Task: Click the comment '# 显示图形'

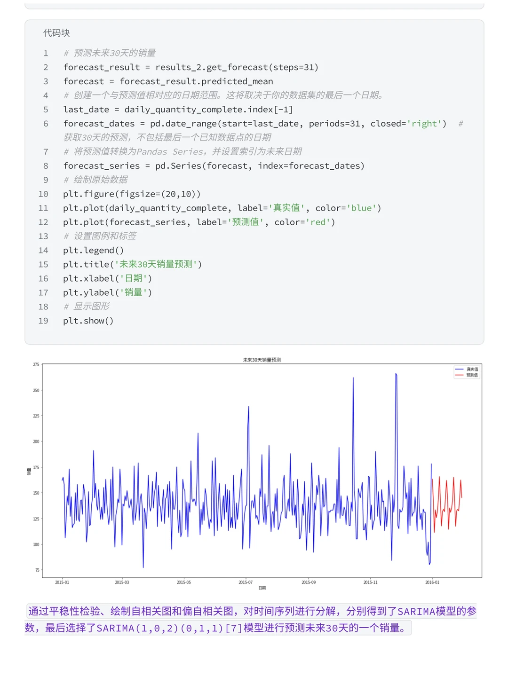Action: [x=87, y=307]
